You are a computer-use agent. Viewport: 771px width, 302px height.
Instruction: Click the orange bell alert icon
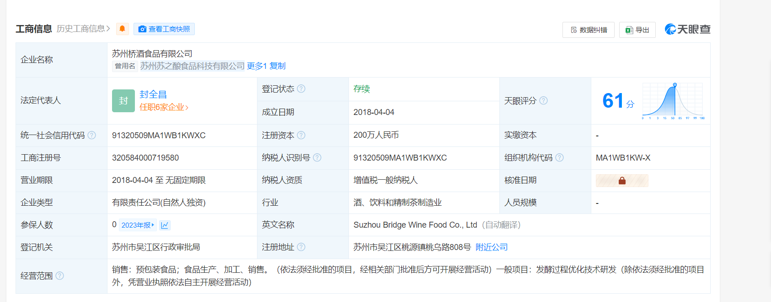tap(122, 29)
